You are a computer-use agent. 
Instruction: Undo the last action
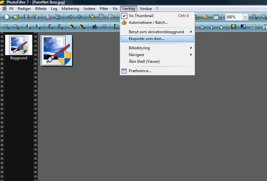tap(70, 17)
